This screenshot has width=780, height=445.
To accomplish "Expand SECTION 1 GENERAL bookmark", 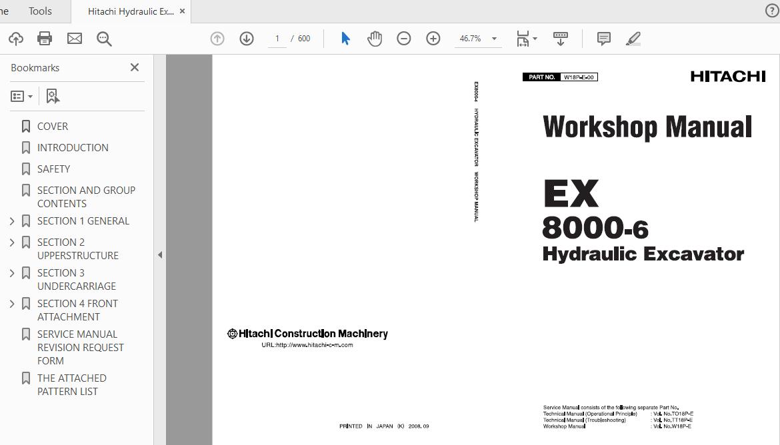I will click(12, 221).
